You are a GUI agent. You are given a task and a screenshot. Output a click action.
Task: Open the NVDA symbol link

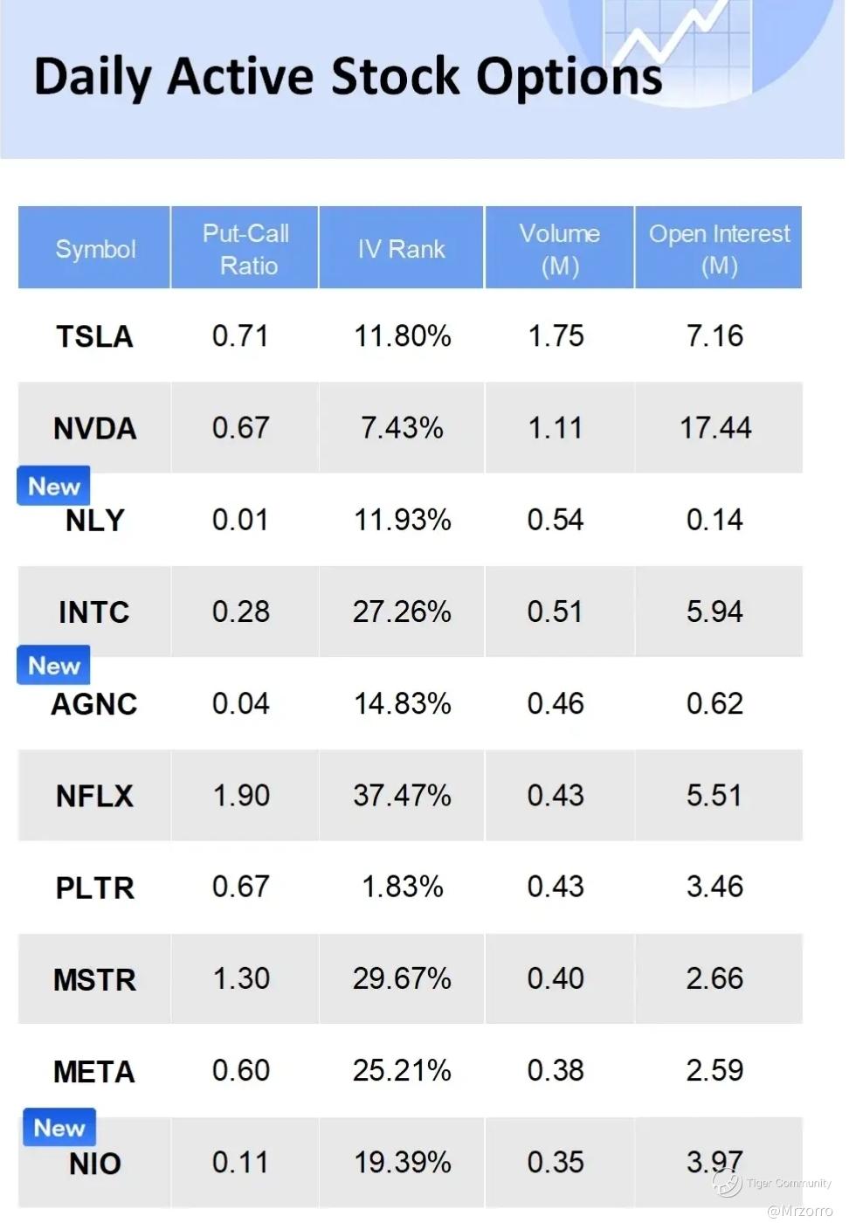coord(94,428)
